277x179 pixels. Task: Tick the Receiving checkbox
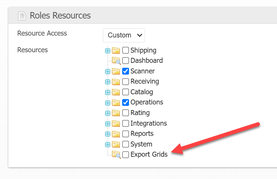tap(126, 82)
